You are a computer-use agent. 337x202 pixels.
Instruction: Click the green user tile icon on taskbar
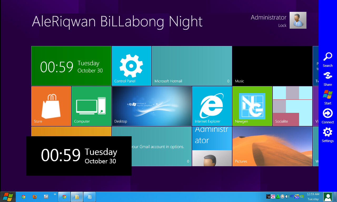click(328, 197)
